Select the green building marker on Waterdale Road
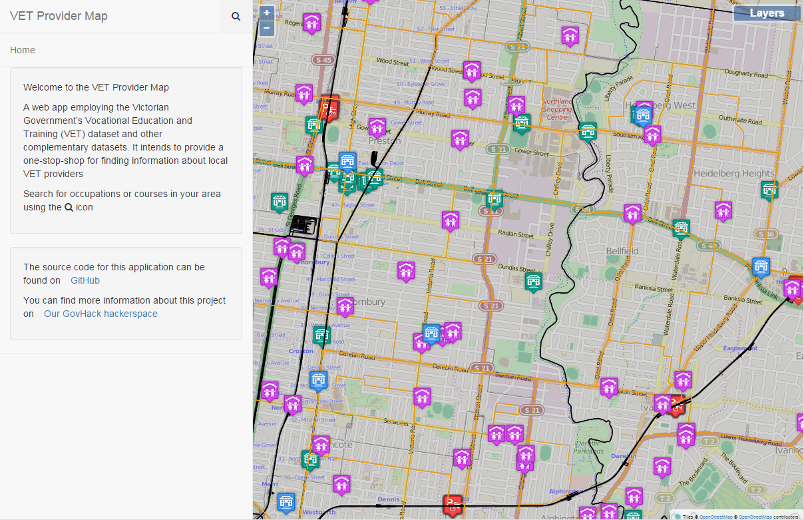The height and width of the screenshot is (520, 804). pos(681,230)
